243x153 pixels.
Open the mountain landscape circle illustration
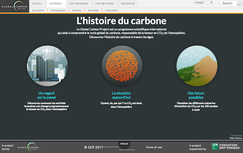point(197,66)
